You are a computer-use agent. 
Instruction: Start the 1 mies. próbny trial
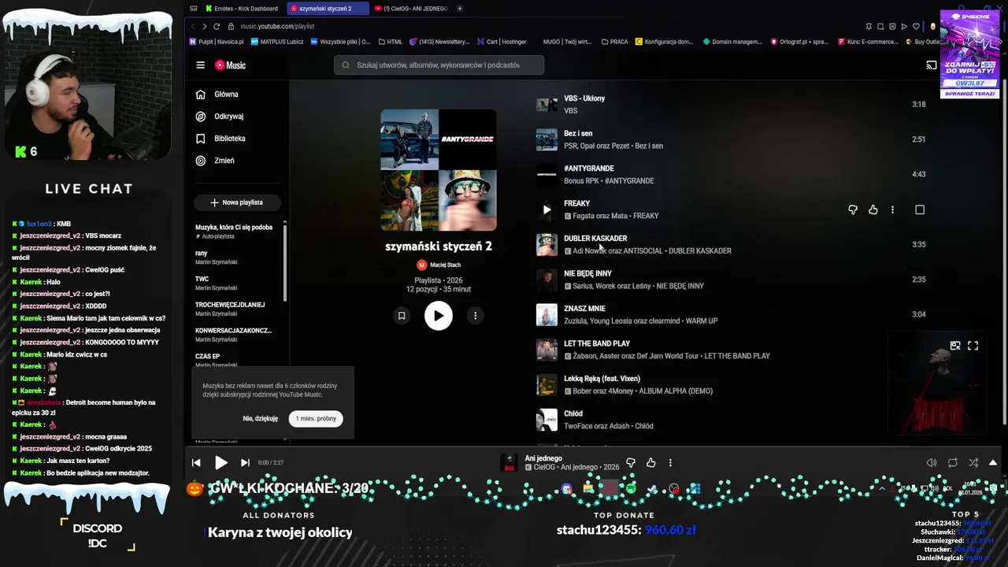pos(316,419)
